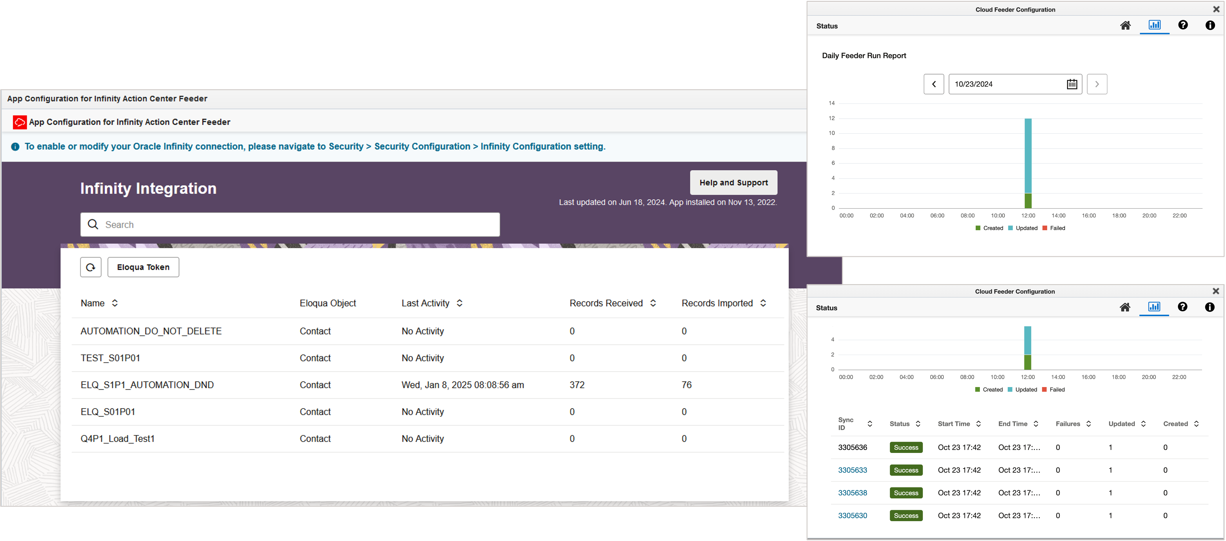Image resolution: width=1226 pixels, height=541 pixels.
Task: Sort sync table by Start Time
Action: point(978,424)
